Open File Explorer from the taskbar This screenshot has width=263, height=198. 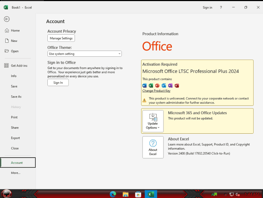[126, 194]
